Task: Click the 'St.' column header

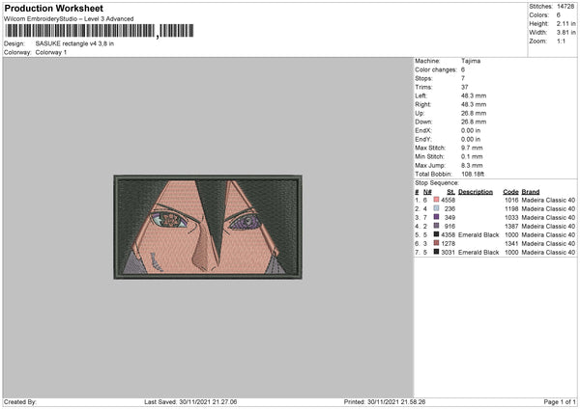Action: pyautogui.click(x=450, y=192)
